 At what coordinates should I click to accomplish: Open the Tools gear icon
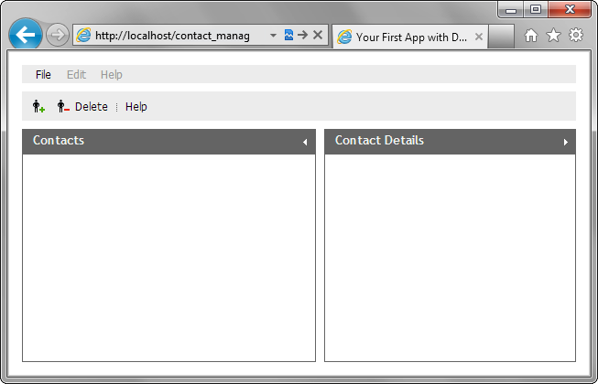click(x=576, y=35)
